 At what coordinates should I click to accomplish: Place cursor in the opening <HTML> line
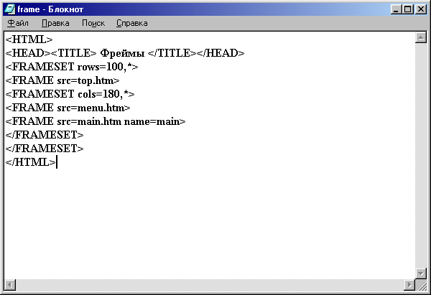29,39
